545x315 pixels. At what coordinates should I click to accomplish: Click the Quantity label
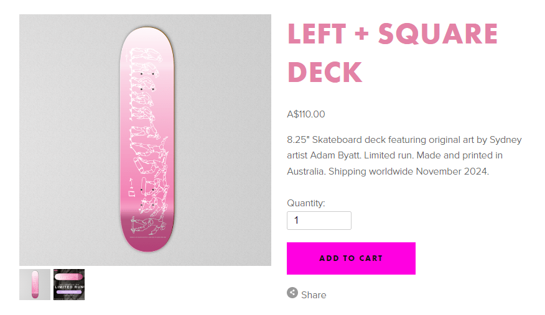306,203
